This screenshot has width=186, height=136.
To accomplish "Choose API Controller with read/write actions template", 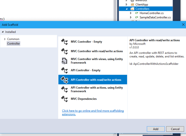I will pyautogui.click(x=93, y=80).
